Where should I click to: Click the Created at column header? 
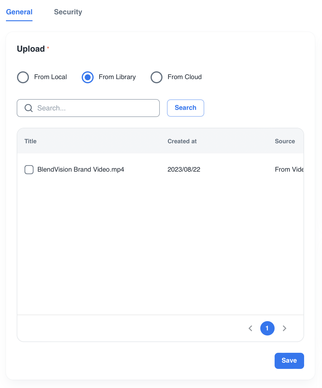coord(182,141)
